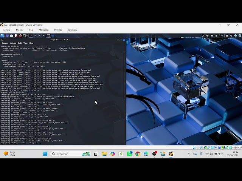Click the lock screen padlock in Kali panel
This screenshot has width=242, height=181.
coord(227,36)
